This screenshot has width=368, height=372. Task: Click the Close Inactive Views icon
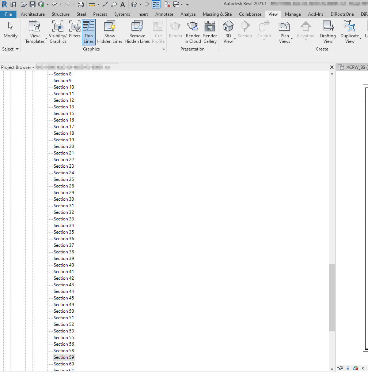(167, 4)
